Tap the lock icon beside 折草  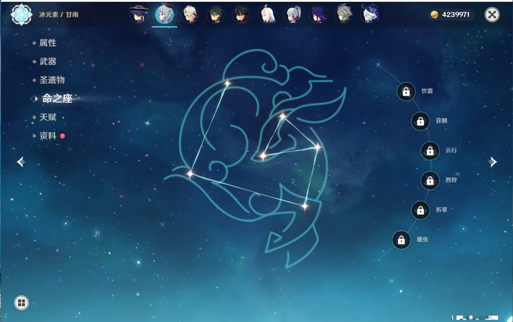tap(421, 210)
